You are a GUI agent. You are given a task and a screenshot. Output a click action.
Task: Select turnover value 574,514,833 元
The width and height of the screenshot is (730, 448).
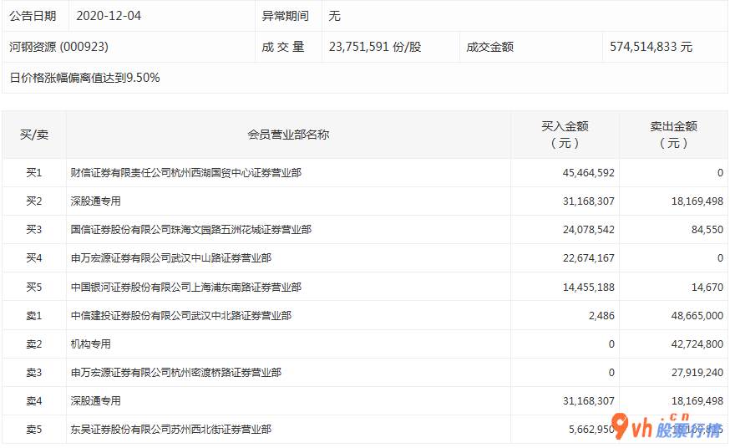click(x=651, y=47)
